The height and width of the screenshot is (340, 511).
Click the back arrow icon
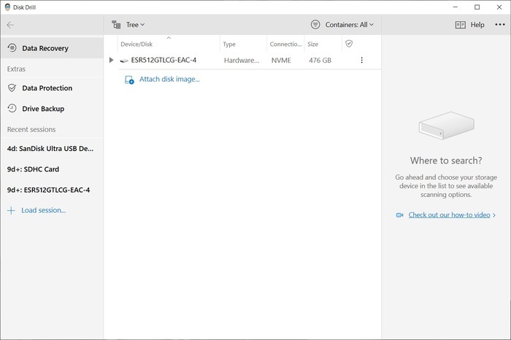(x=10, y=25)
